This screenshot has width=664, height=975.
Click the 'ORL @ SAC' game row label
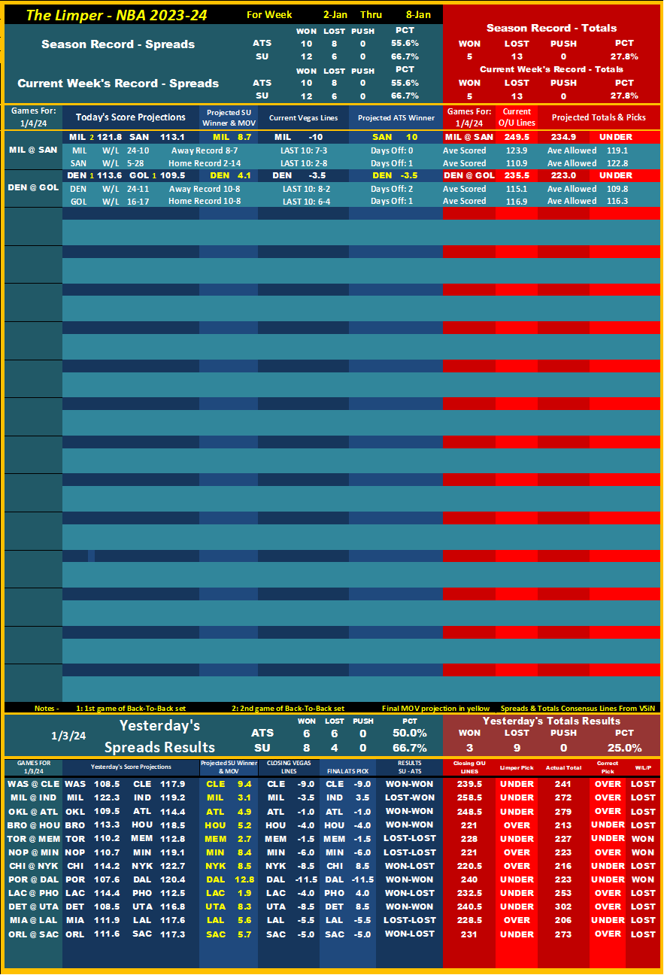point(32,934)
